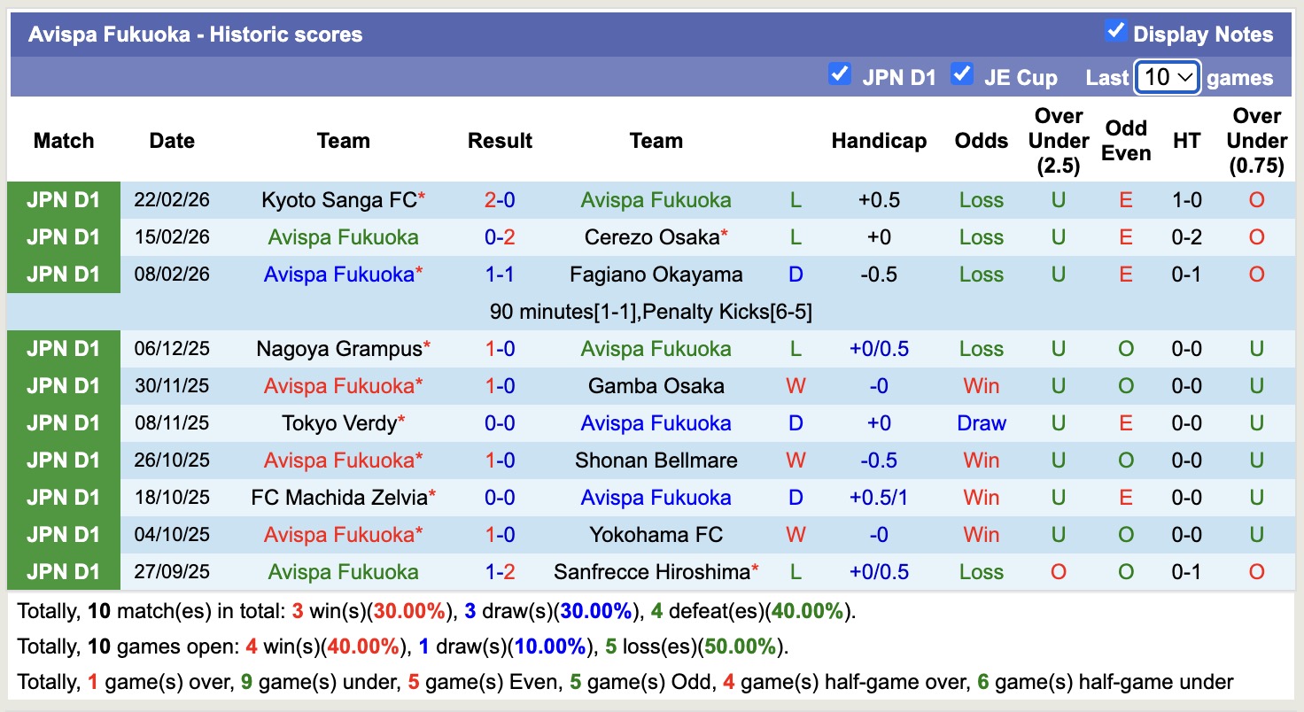Image resolution: width=1304 pixels, height=712 pixels.
Task: Click Fagiano Okayama team name
Action: click(x=656, y=275)
